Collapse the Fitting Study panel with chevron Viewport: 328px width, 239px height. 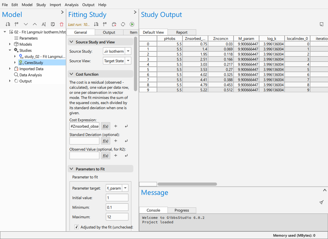point(135,12)
